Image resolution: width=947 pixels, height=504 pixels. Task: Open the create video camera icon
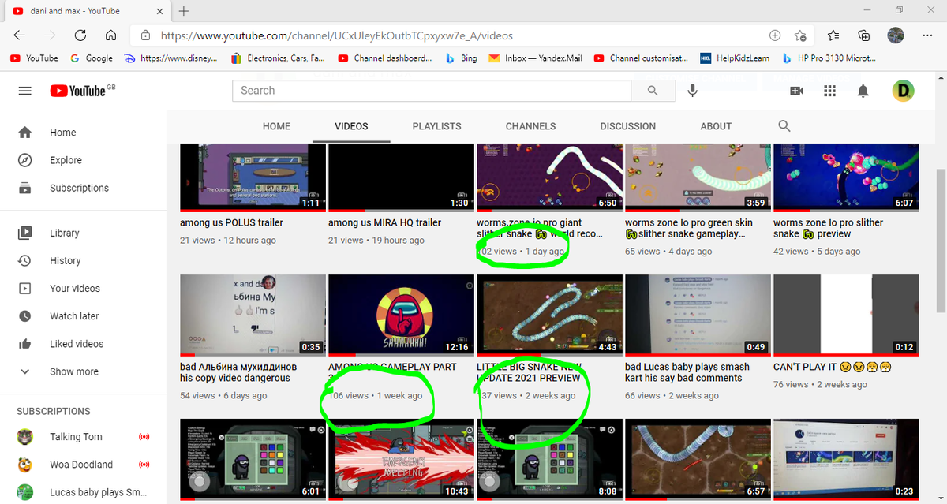(x=796, y=91)
